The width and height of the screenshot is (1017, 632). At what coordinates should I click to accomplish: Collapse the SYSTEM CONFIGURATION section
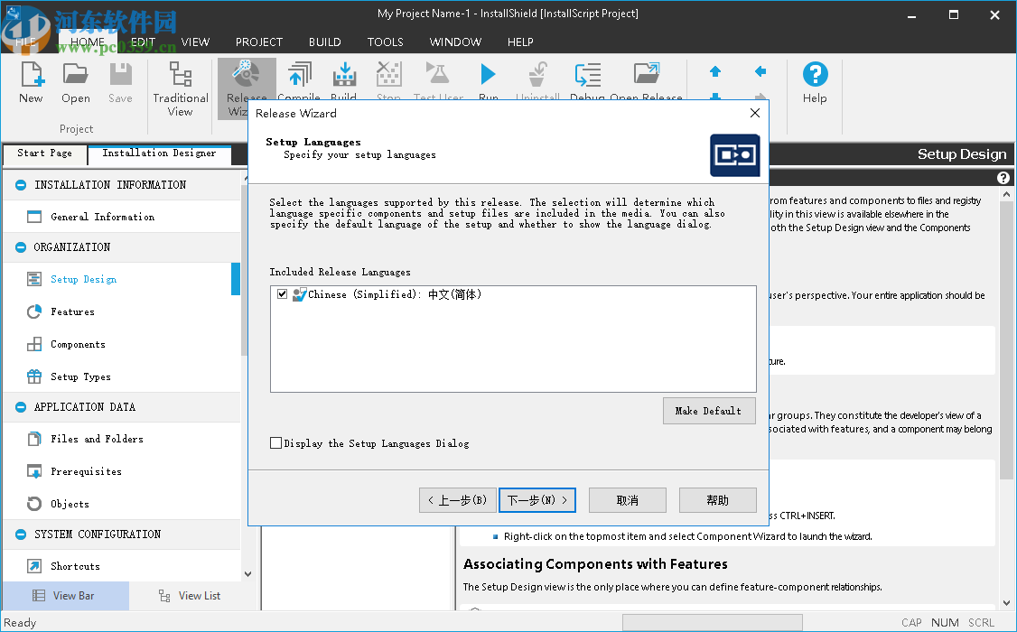[19, 534]
